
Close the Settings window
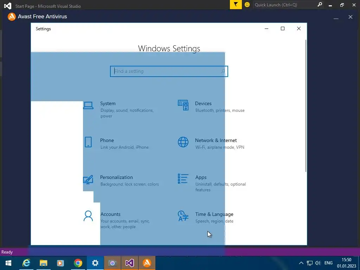[x=299, y=28]
